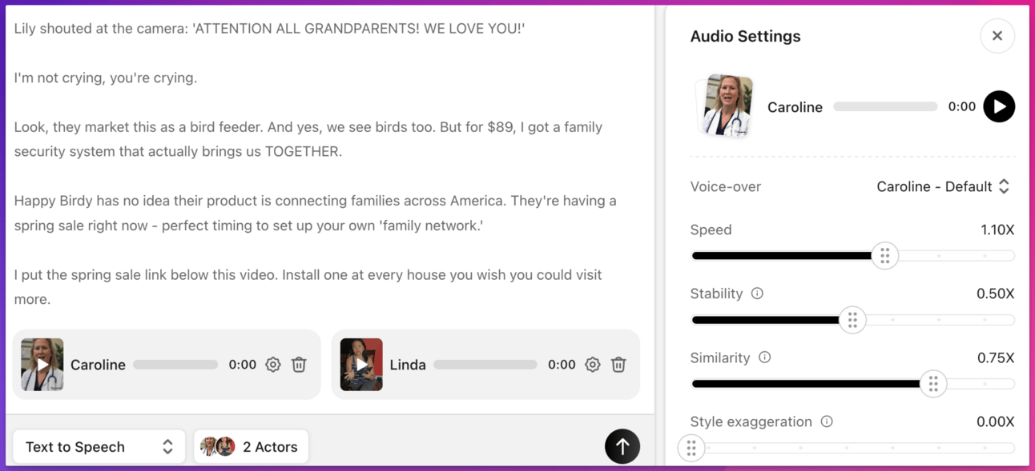Click the paragraph starting "I put the spring sale link"
This screenshot has height=471, width=1035.
[308, 287]
